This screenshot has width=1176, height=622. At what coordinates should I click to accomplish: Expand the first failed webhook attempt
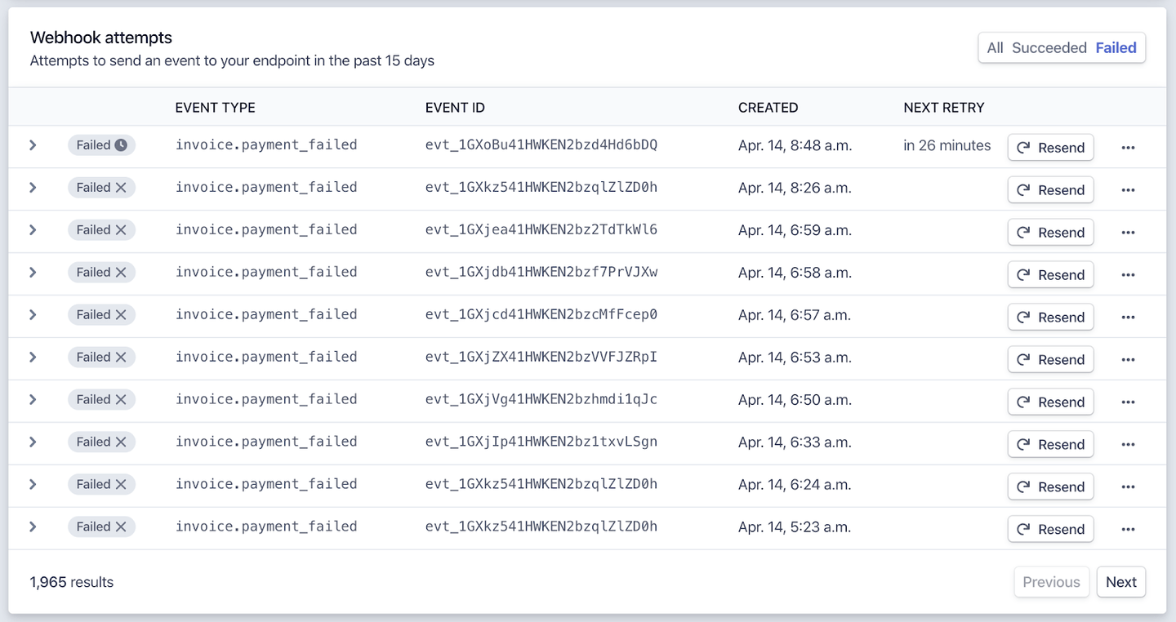(x=33, y=145)
